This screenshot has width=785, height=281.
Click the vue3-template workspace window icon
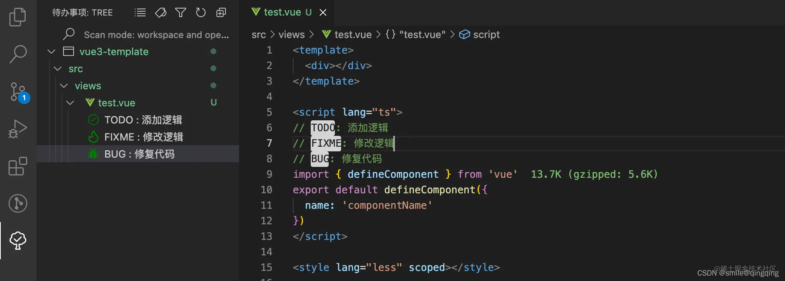[x=69, y=51]
